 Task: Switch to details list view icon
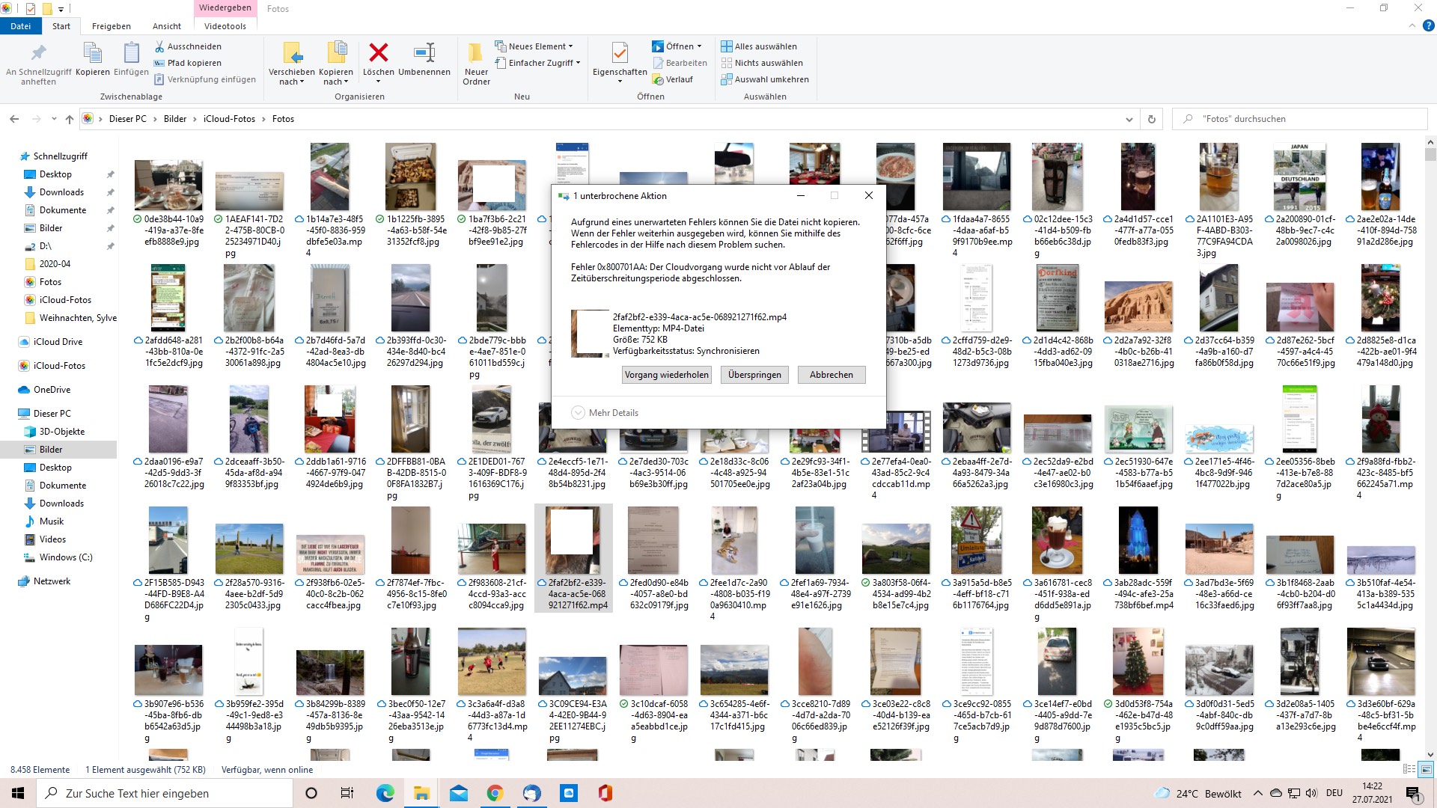coord(1409,769)
